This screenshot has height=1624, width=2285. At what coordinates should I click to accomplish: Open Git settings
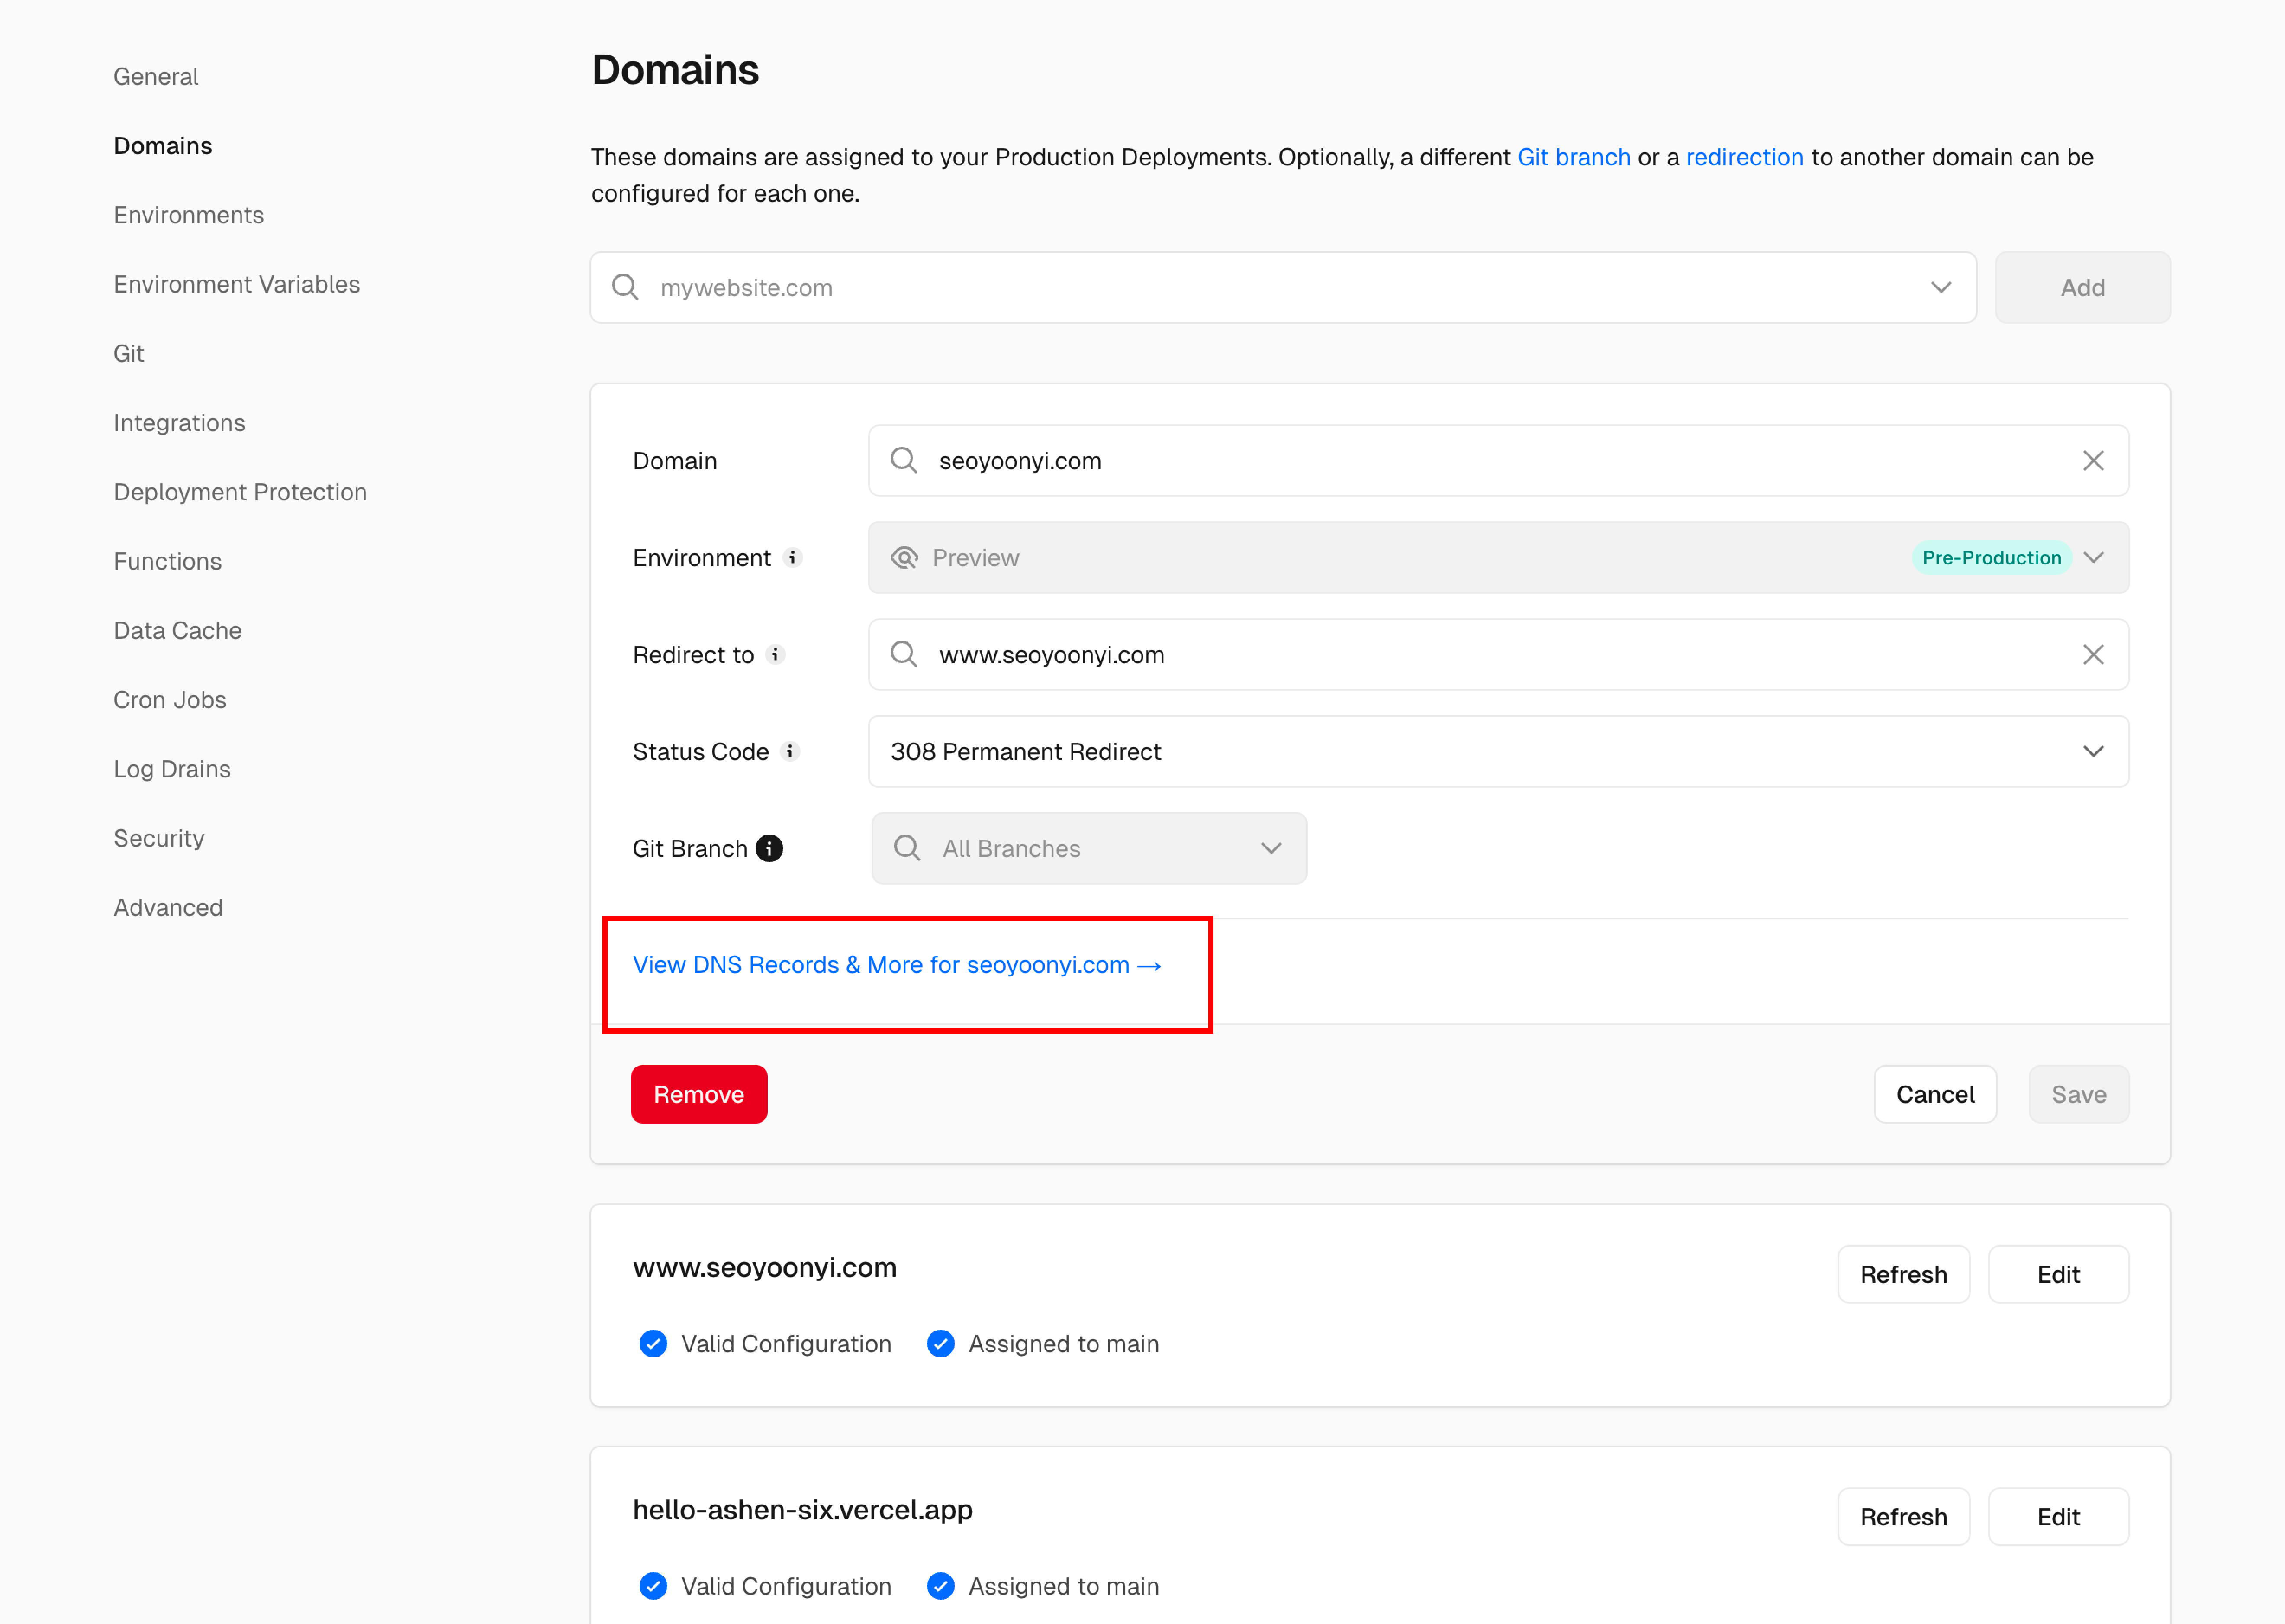point(129,353)
